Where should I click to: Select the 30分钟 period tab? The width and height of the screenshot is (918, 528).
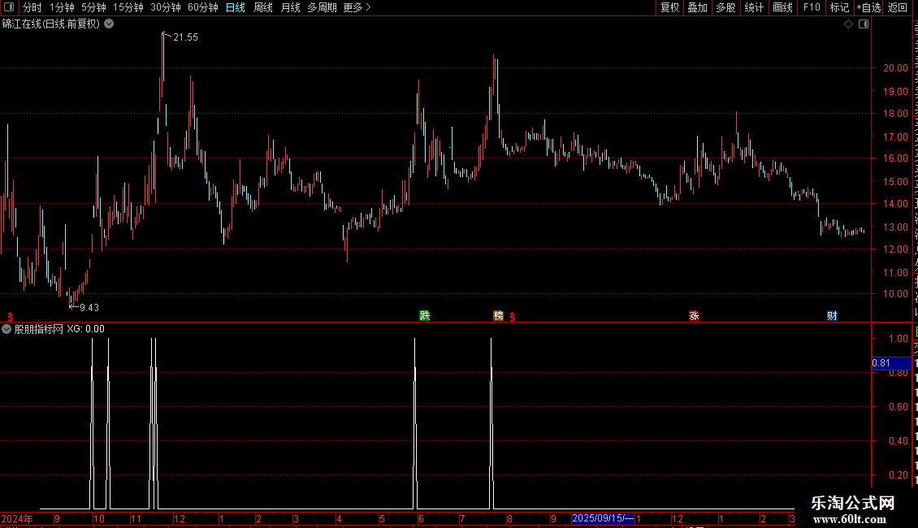(x=165, y=7)
